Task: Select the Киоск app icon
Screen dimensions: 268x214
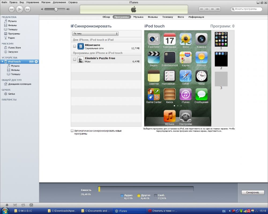Action: click(x=170, y=94)
